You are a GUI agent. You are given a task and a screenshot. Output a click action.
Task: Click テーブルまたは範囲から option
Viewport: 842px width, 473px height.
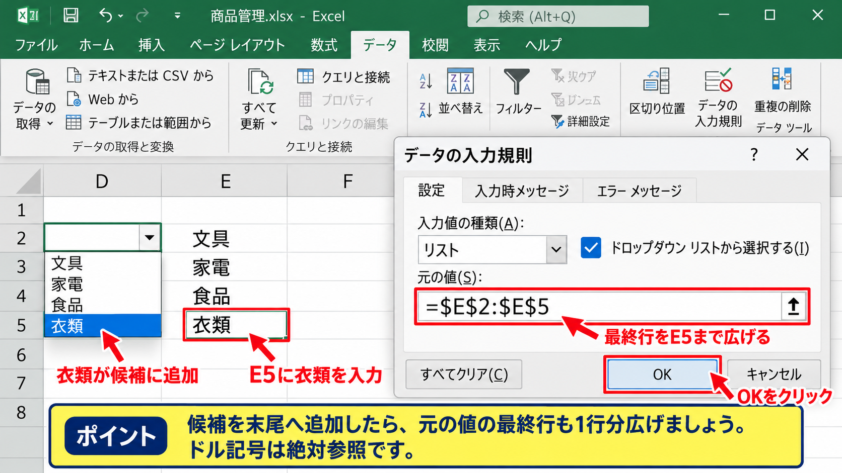(x=138, y=123)
